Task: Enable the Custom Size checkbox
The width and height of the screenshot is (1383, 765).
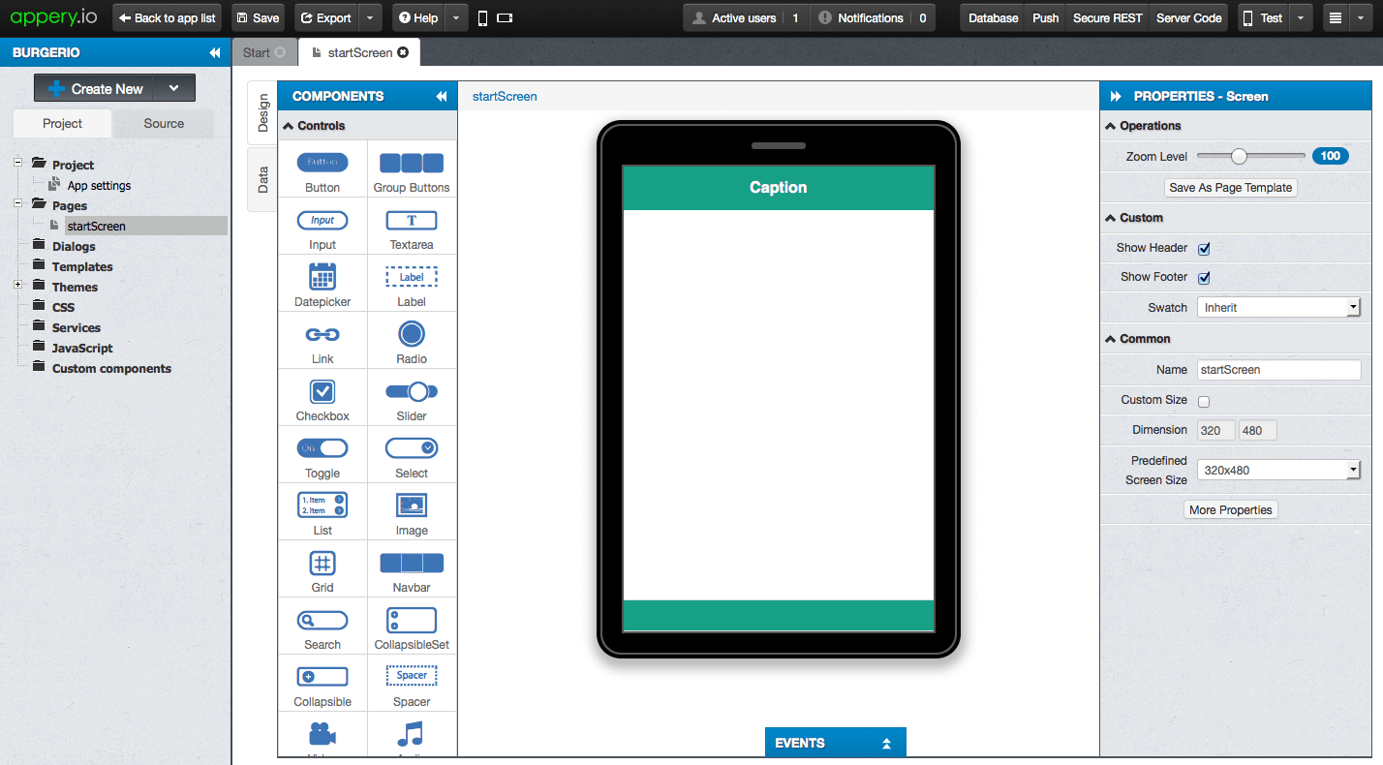Action: pyautogui.click(x=1205, y=401)
